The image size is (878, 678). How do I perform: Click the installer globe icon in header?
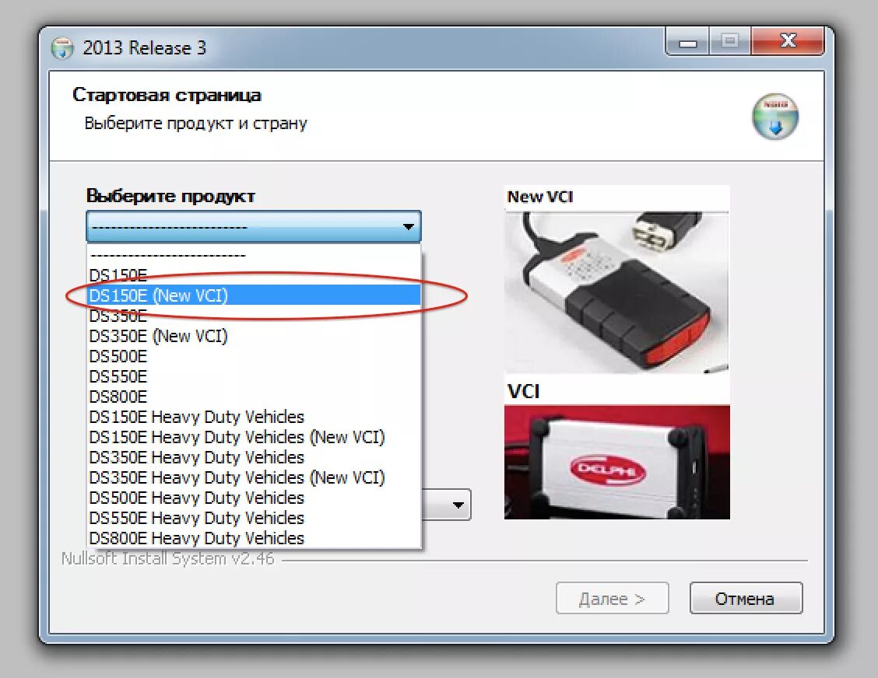pyautogui.click(x=775, y=117)
